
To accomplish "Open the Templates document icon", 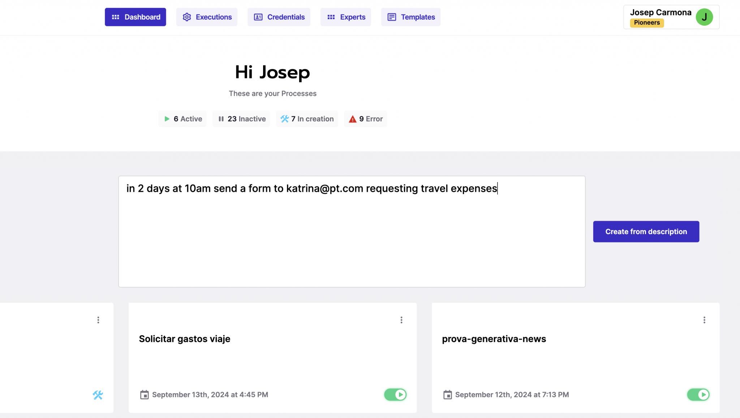I will (391, 17).
